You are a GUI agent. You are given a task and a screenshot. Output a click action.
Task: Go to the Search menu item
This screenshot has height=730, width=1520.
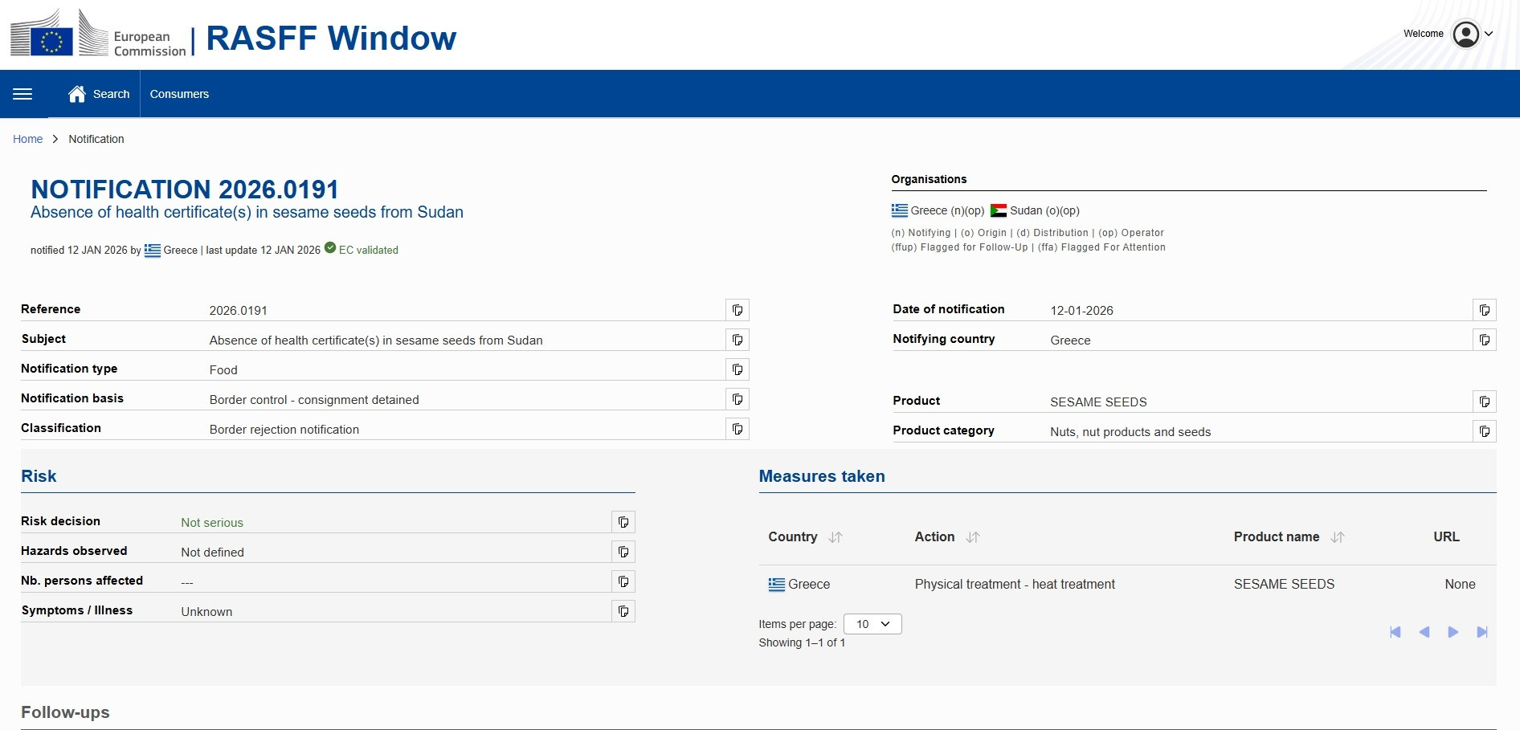tap(111, 94)
